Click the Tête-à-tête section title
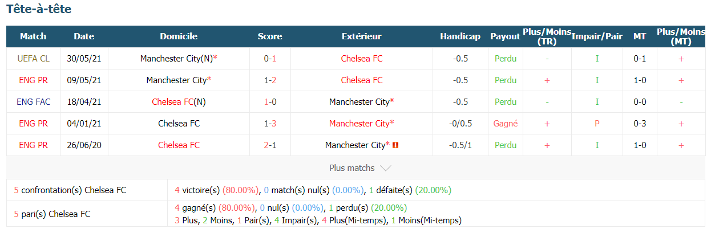Image resolution: width=711 pixels, height=233 pixels. click(x=39, y=9)
